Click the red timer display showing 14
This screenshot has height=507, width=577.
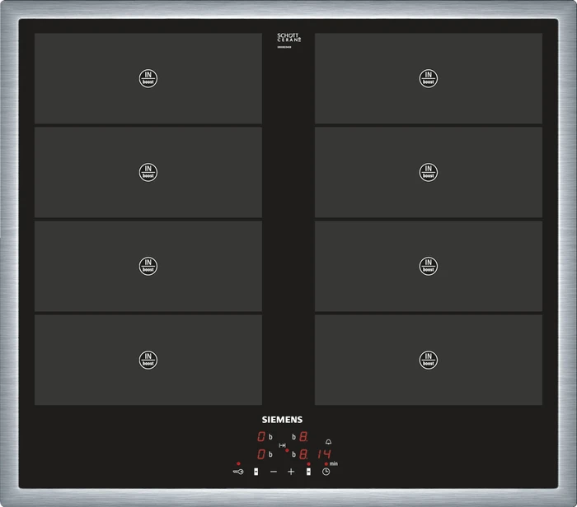click(x=324, y=454)
